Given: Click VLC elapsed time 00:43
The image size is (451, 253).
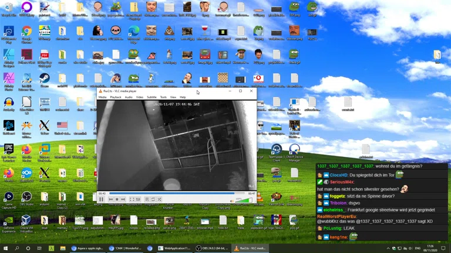Looking at the screenshot, I should tap(102, 193).
